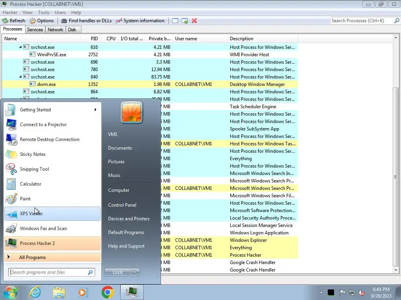401x300 pixels.
Task: Click the Getting Started icon in the Start menu
Action: (x=11, y=110)
